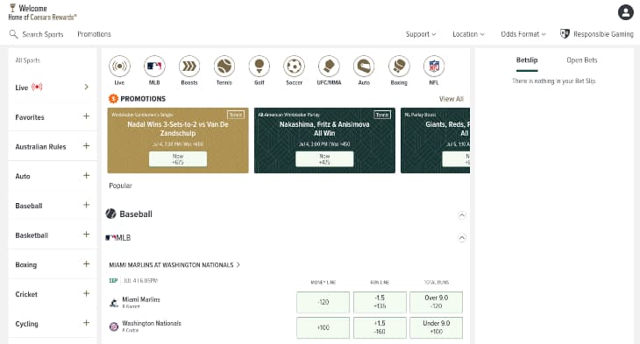Click the baseball icon beside the Baseball heading
640x344 pixels.
point(111,214)
